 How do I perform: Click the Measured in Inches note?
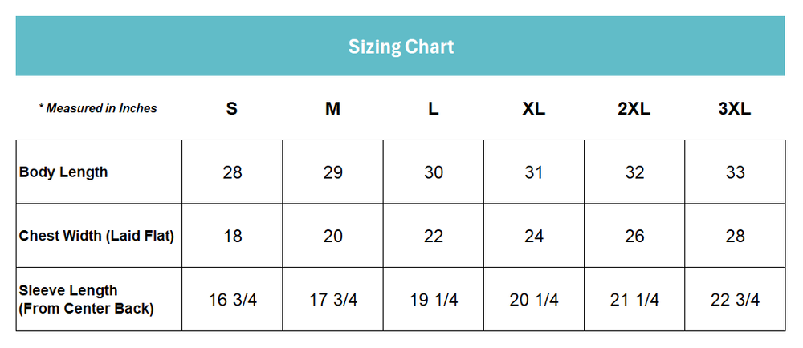point(98,108)
